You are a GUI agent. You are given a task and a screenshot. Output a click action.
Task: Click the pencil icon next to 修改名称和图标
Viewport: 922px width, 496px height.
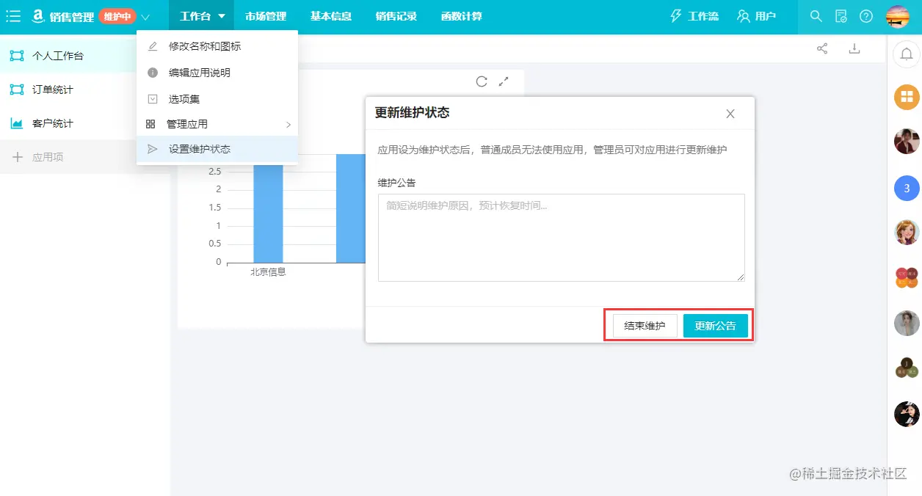tap(153, 46)
